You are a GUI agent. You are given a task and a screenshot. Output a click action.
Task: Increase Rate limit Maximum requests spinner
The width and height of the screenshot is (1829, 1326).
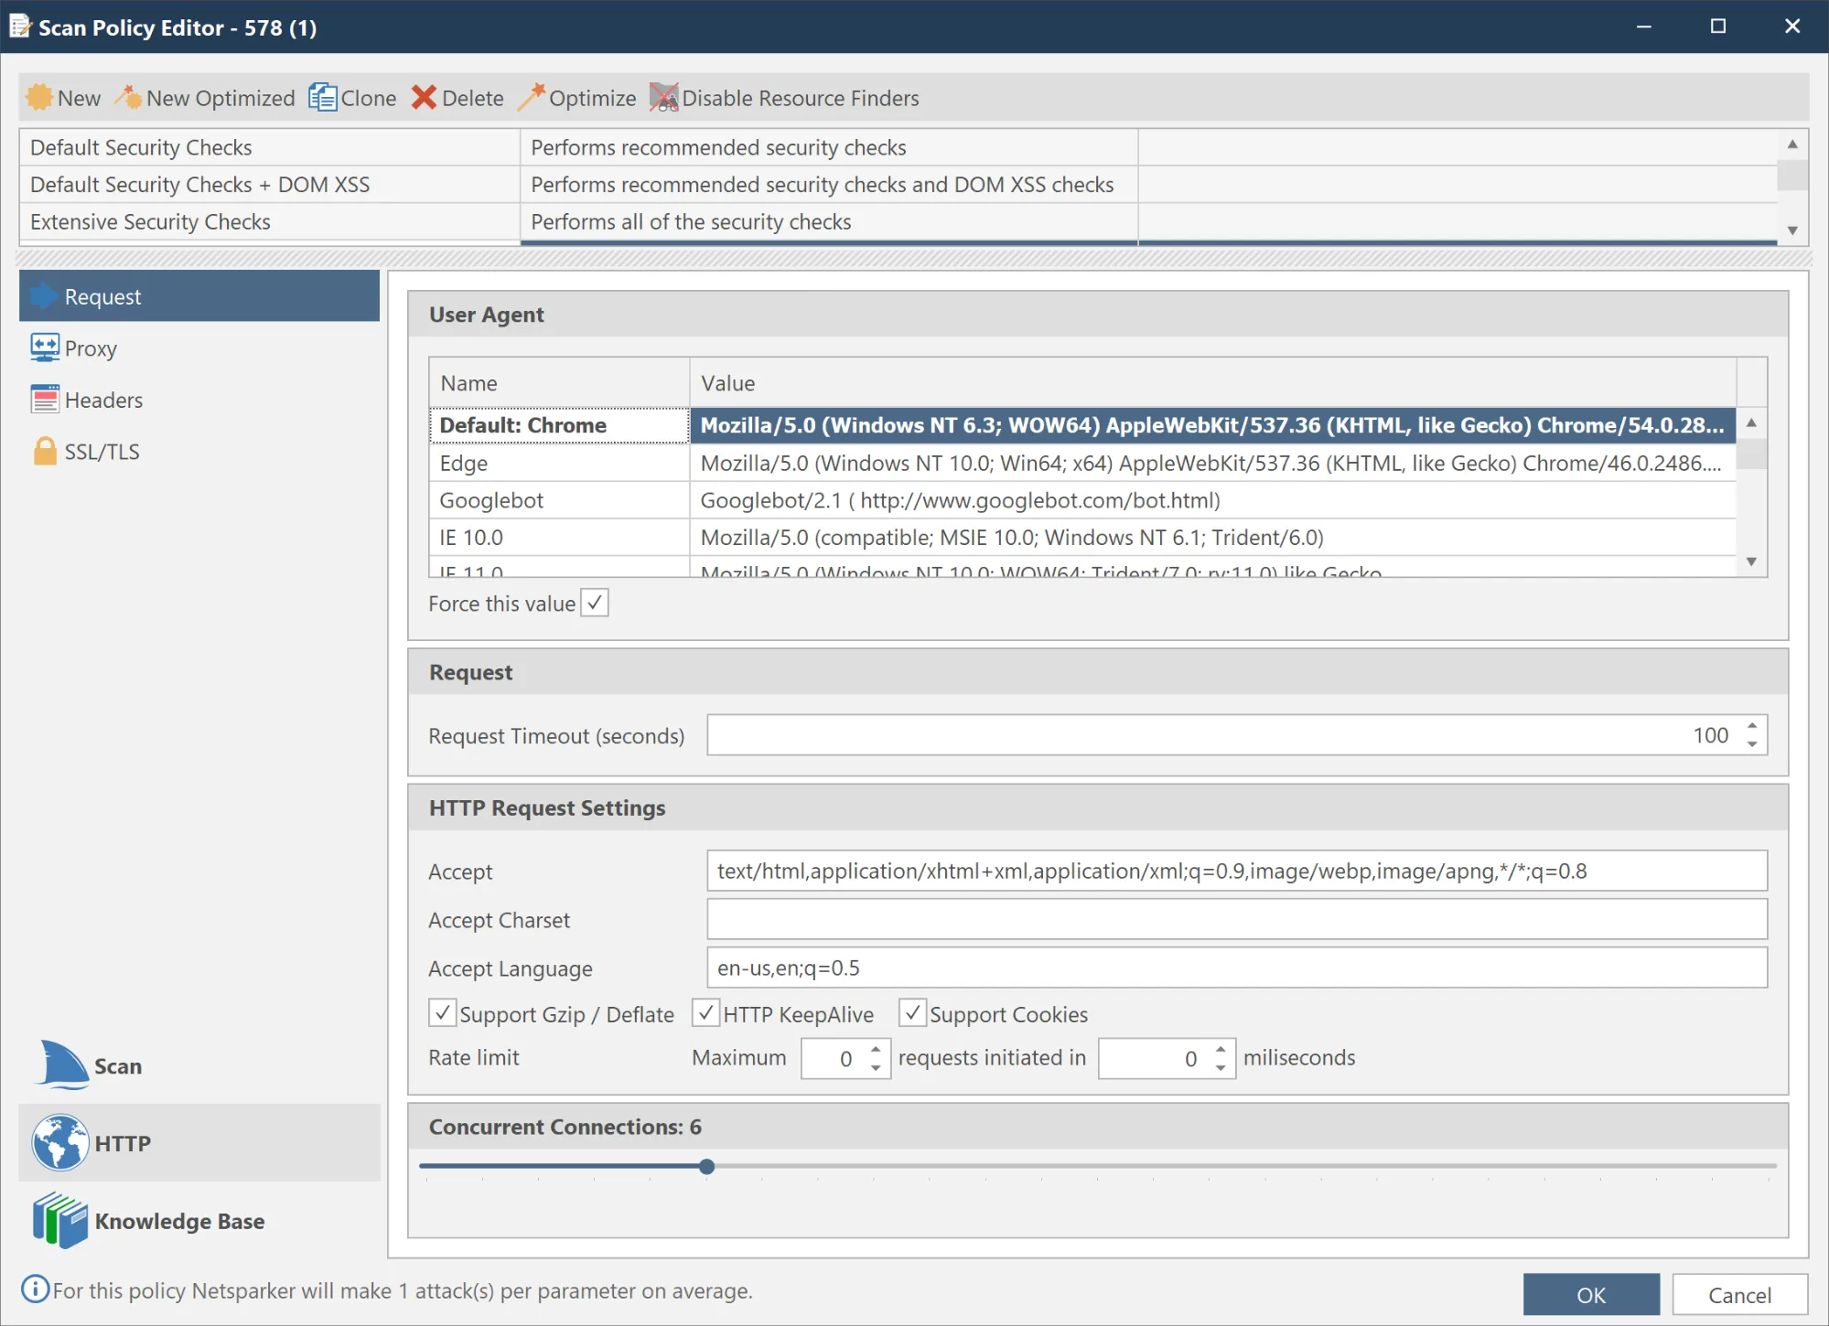click(x=876, y=1050)
